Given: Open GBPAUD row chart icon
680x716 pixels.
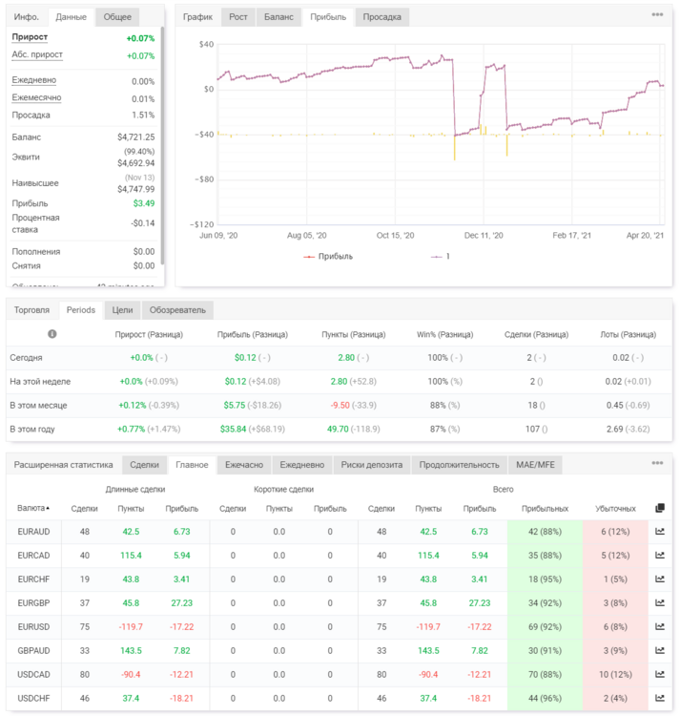Looking at the screenshot, I should click(x=660, y=650).
